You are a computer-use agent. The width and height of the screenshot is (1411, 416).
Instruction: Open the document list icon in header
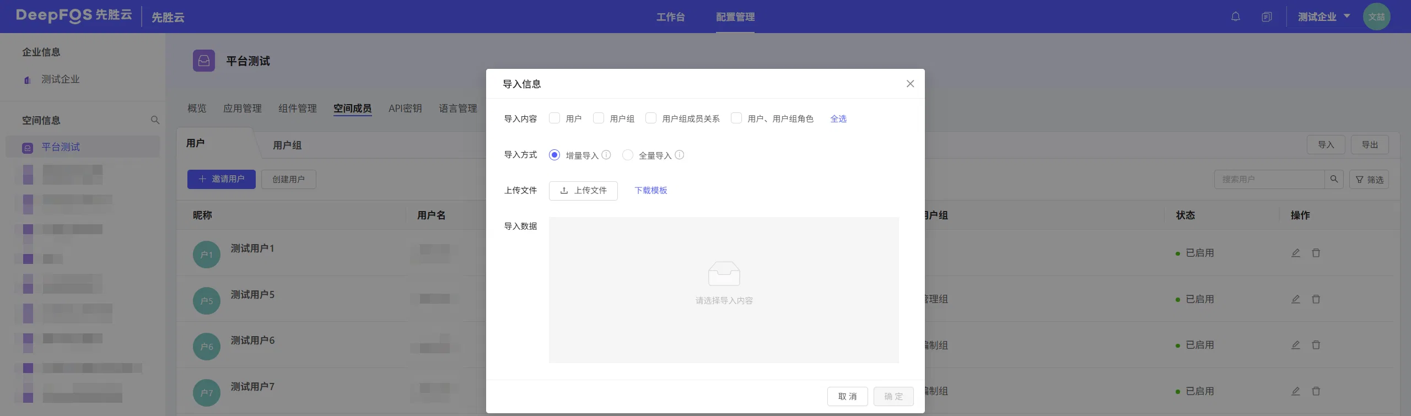(1267, 17)
